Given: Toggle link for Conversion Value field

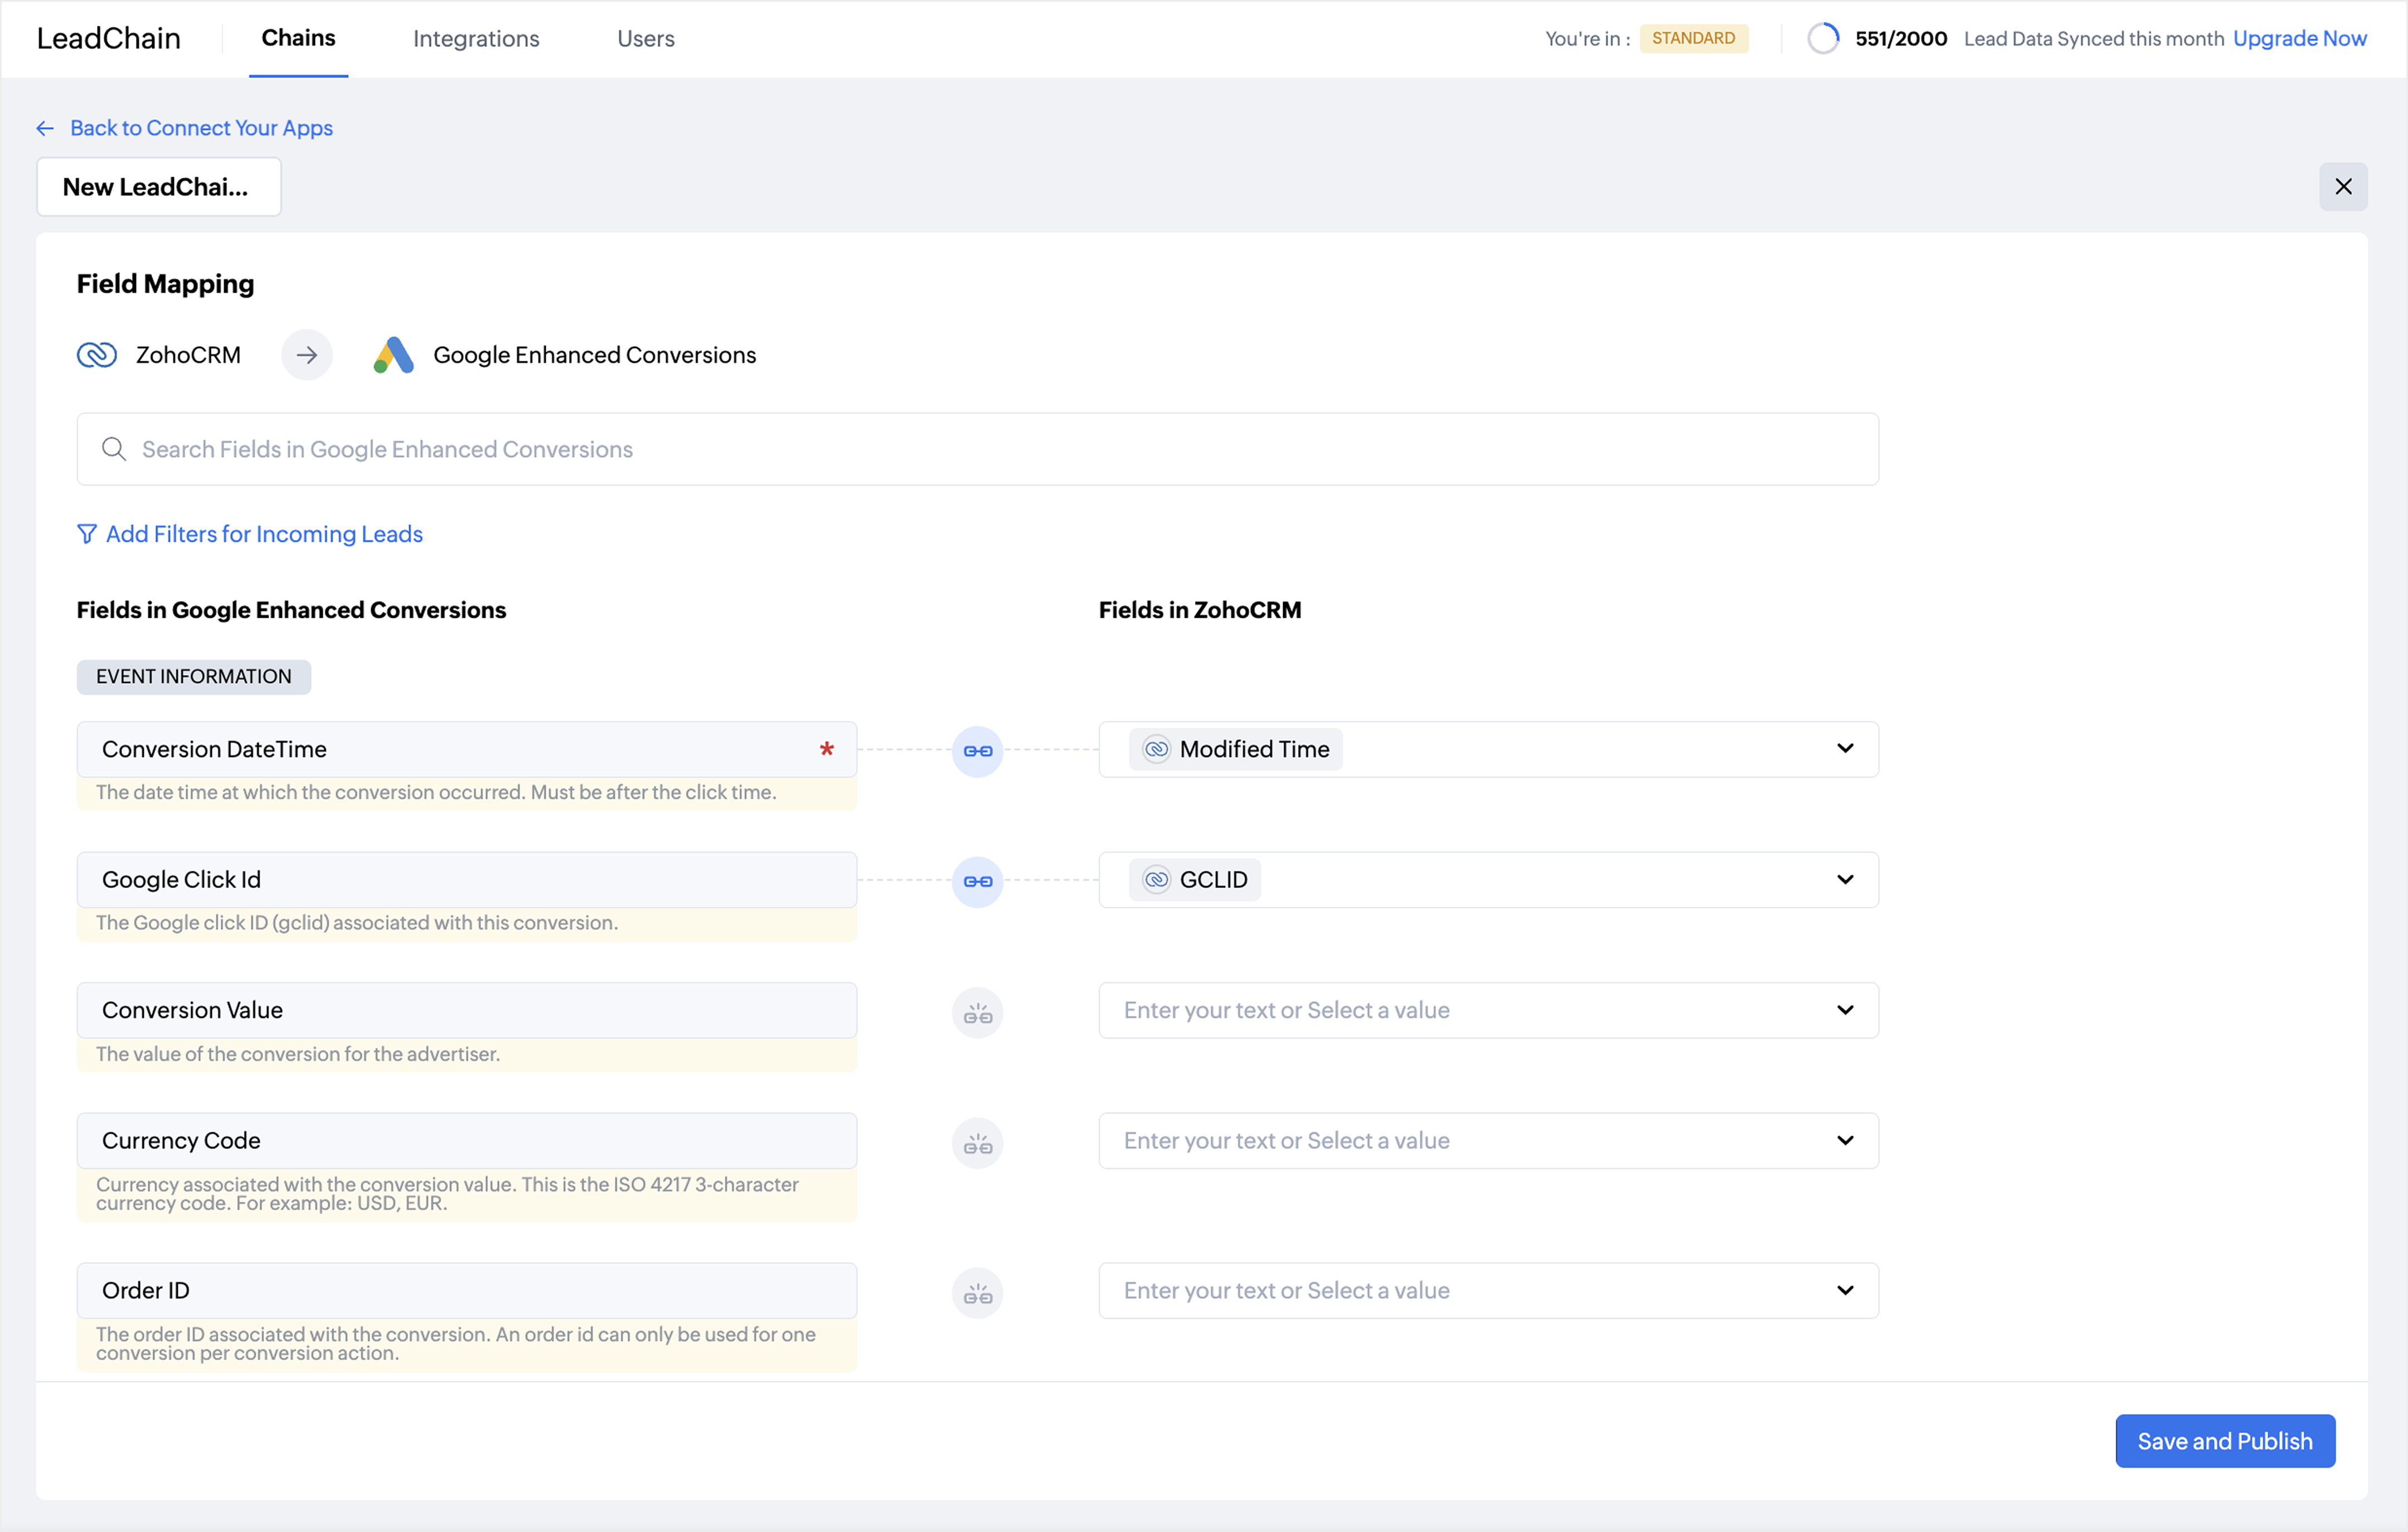Looking at the screenshot, I should click(977, 1014).
